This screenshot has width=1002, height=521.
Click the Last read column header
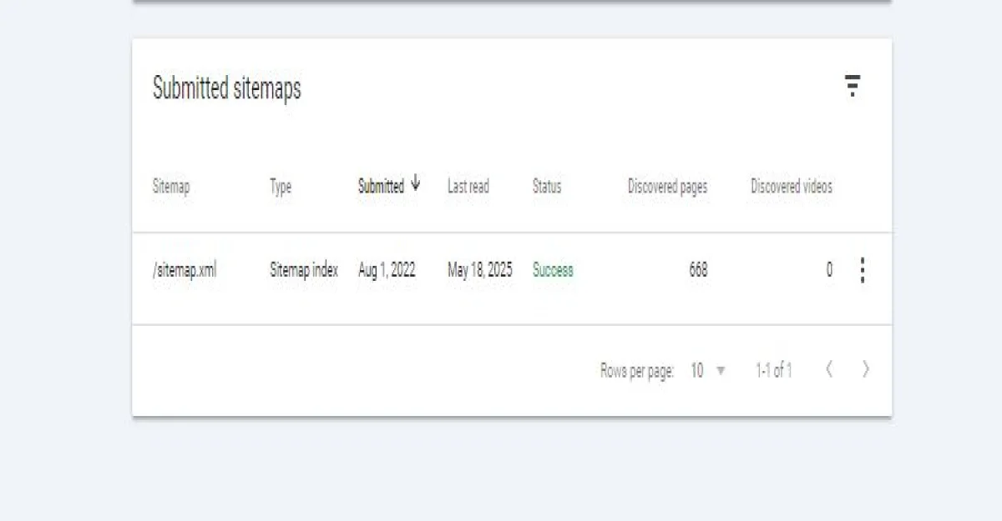point(468,187)
